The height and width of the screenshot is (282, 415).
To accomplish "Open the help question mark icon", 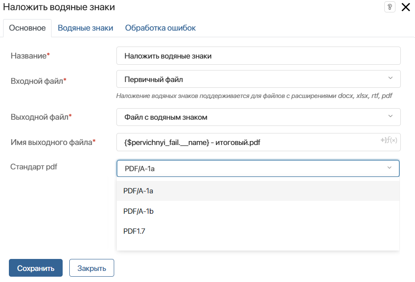I will coord(390,7).
